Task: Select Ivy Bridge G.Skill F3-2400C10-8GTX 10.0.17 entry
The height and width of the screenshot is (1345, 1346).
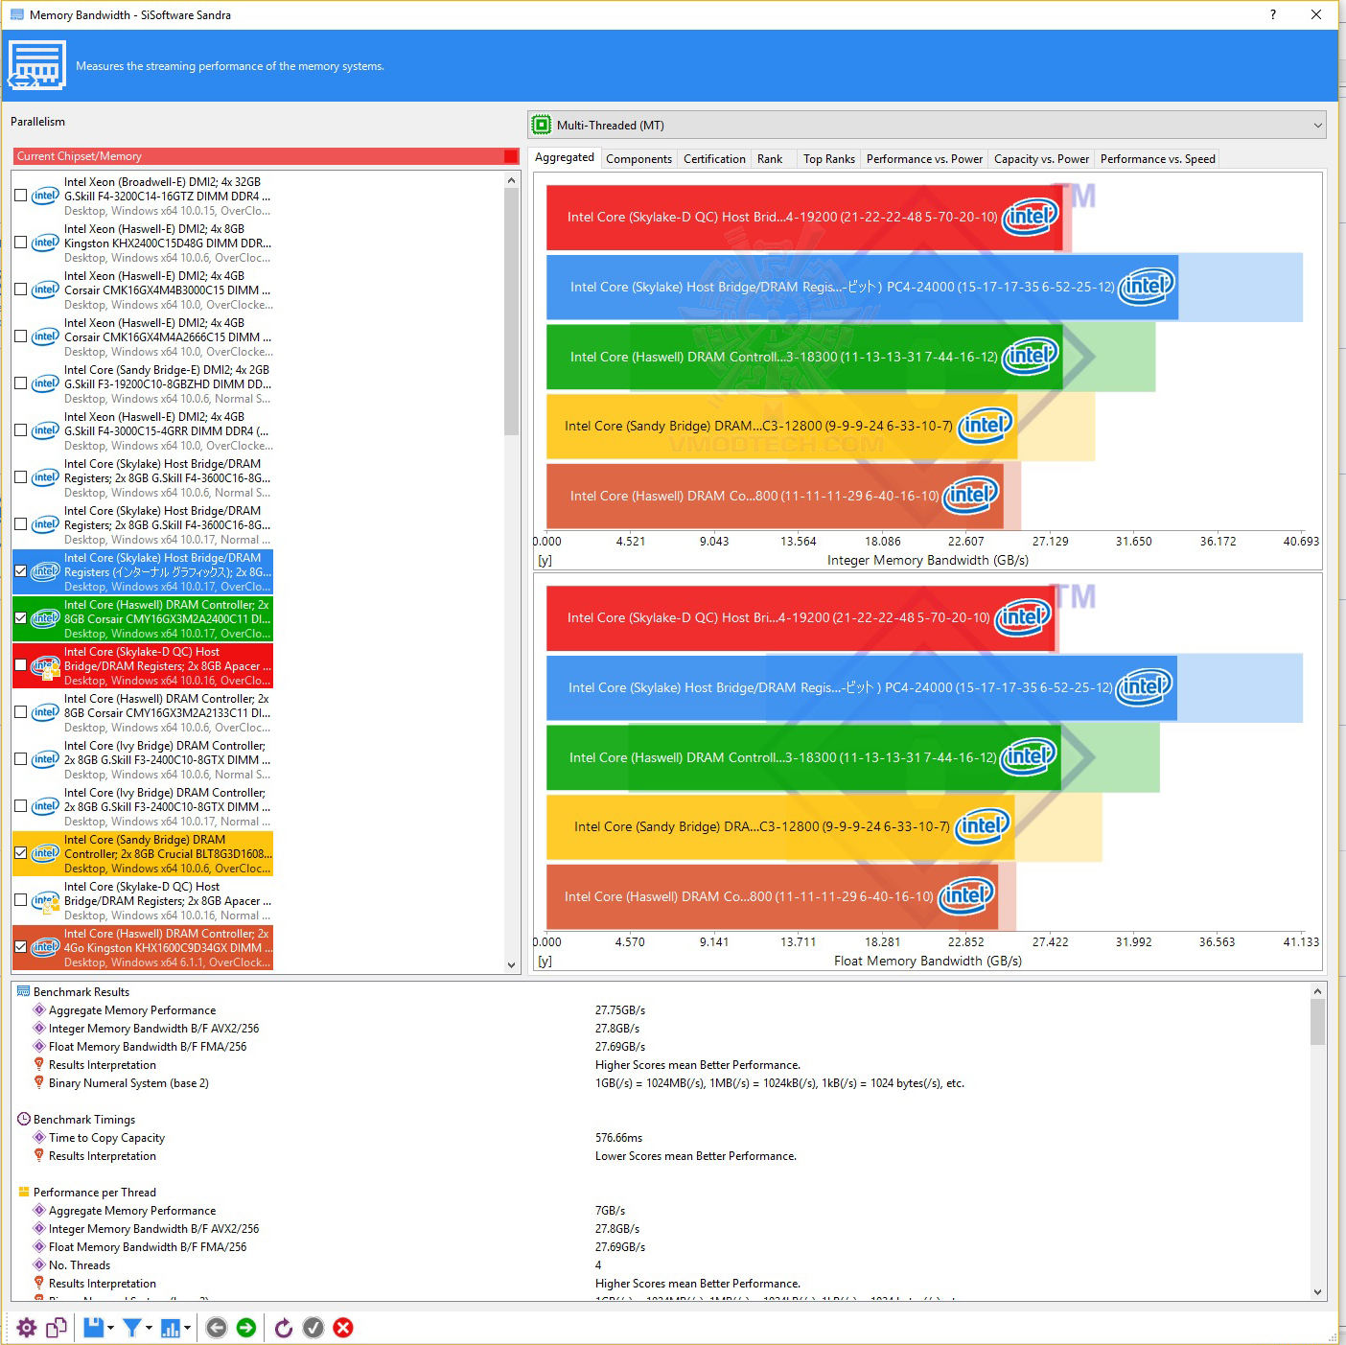Action: coord(143,806)
